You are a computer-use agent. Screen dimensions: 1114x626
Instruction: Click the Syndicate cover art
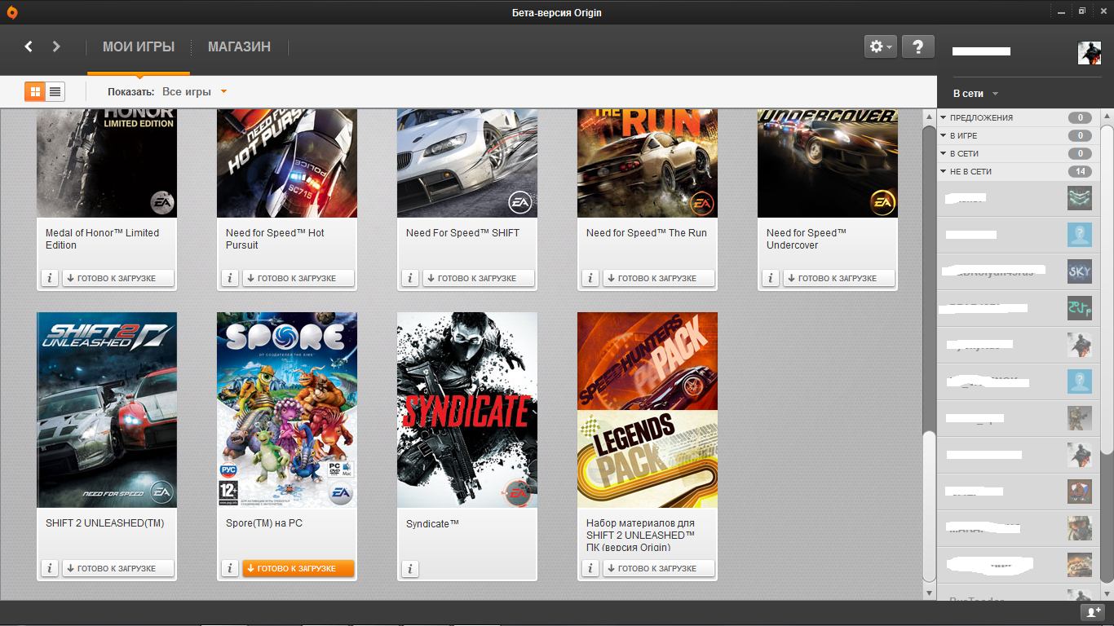(x=467, y=410)
